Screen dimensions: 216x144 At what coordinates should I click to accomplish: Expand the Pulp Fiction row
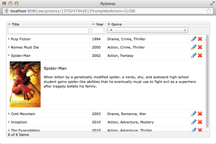pyautogui.click(x=9, y=39)
